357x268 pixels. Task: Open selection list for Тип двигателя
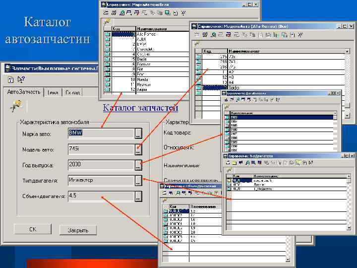(138, 181)
